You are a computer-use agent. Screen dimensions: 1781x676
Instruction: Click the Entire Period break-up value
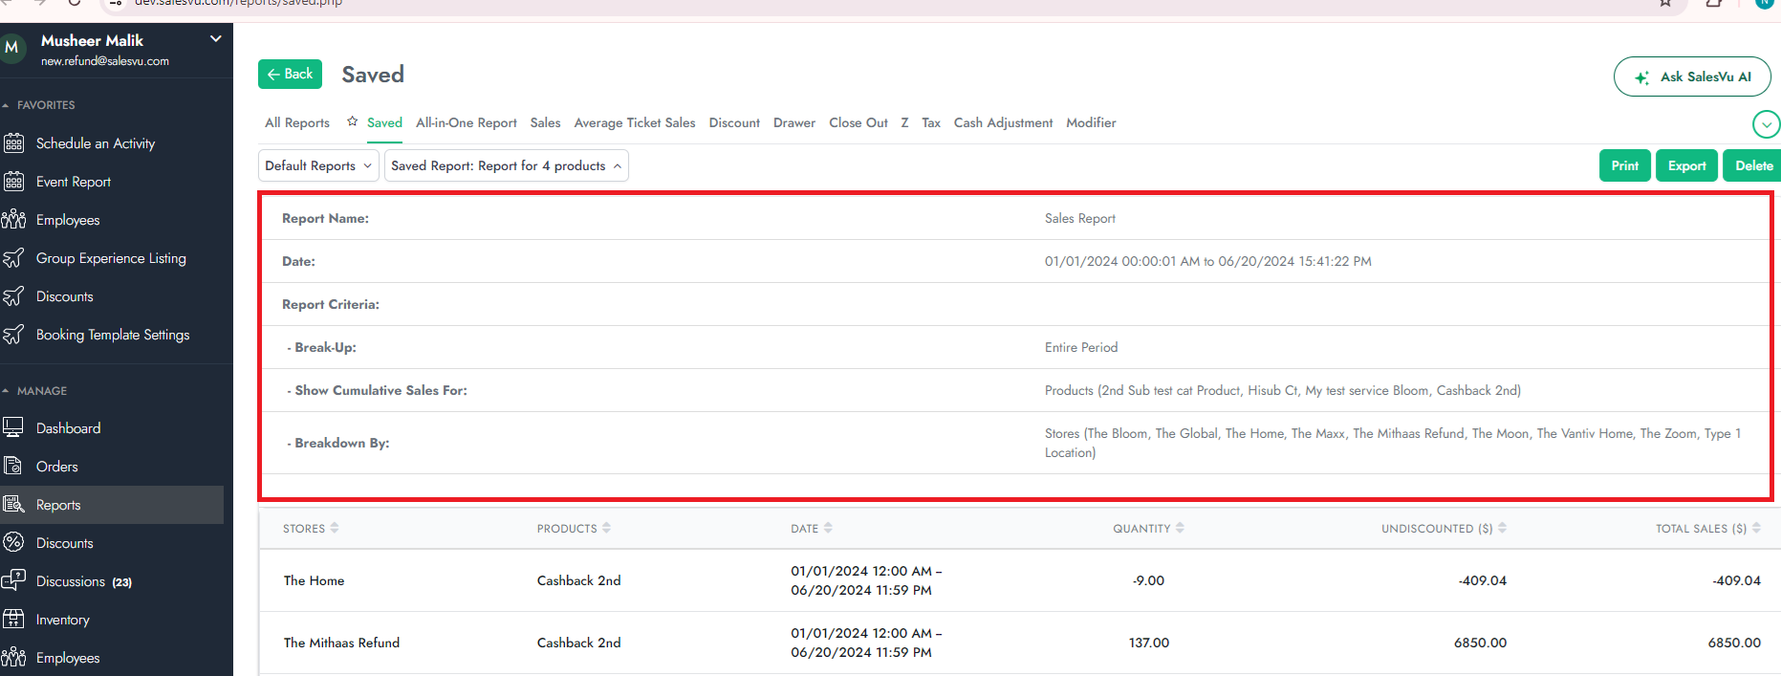click(1081, 347)
